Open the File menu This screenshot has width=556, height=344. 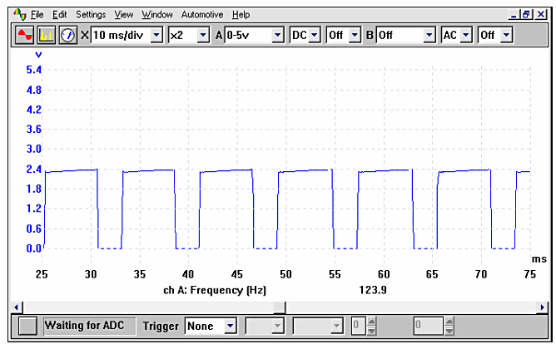(37, 14)
